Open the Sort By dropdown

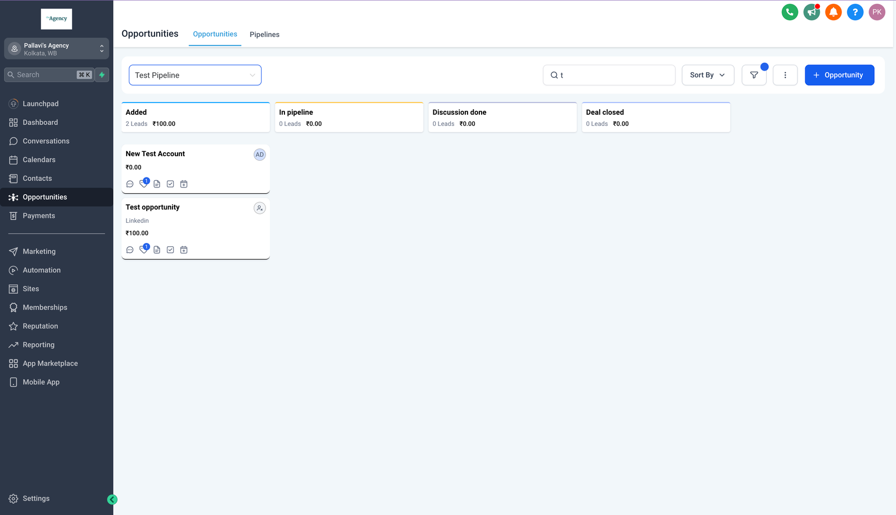pos(707,75)
